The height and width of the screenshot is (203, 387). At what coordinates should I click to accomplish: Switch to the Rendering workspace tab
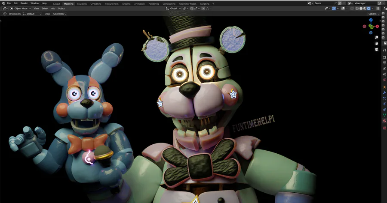point(154,4)
